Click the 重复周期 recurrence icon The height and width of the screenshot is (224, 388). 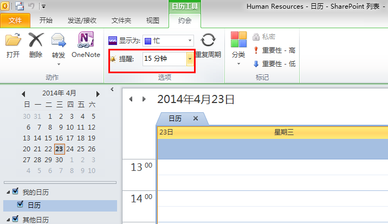coord(208,40)
